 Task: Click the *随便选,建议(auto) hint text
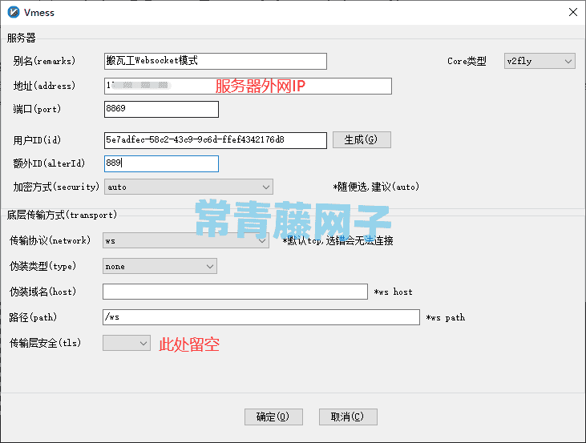[376, 187]
